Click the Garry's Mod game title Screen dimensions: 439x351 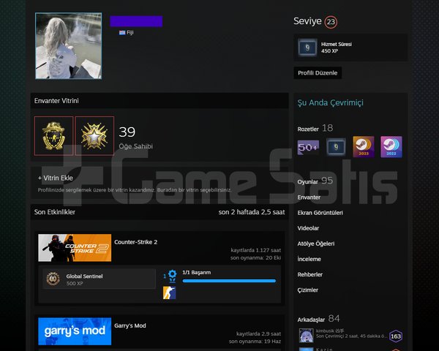130,325
